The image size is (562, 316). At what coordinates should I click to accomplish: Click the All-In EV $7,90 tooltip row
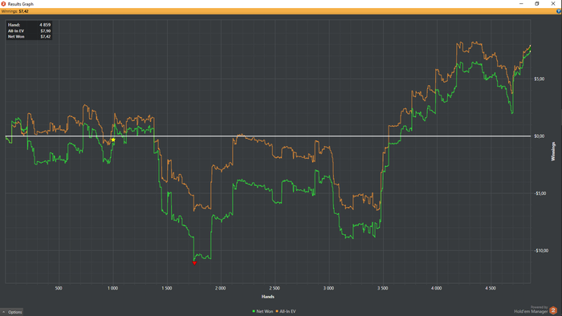point(29,30)
